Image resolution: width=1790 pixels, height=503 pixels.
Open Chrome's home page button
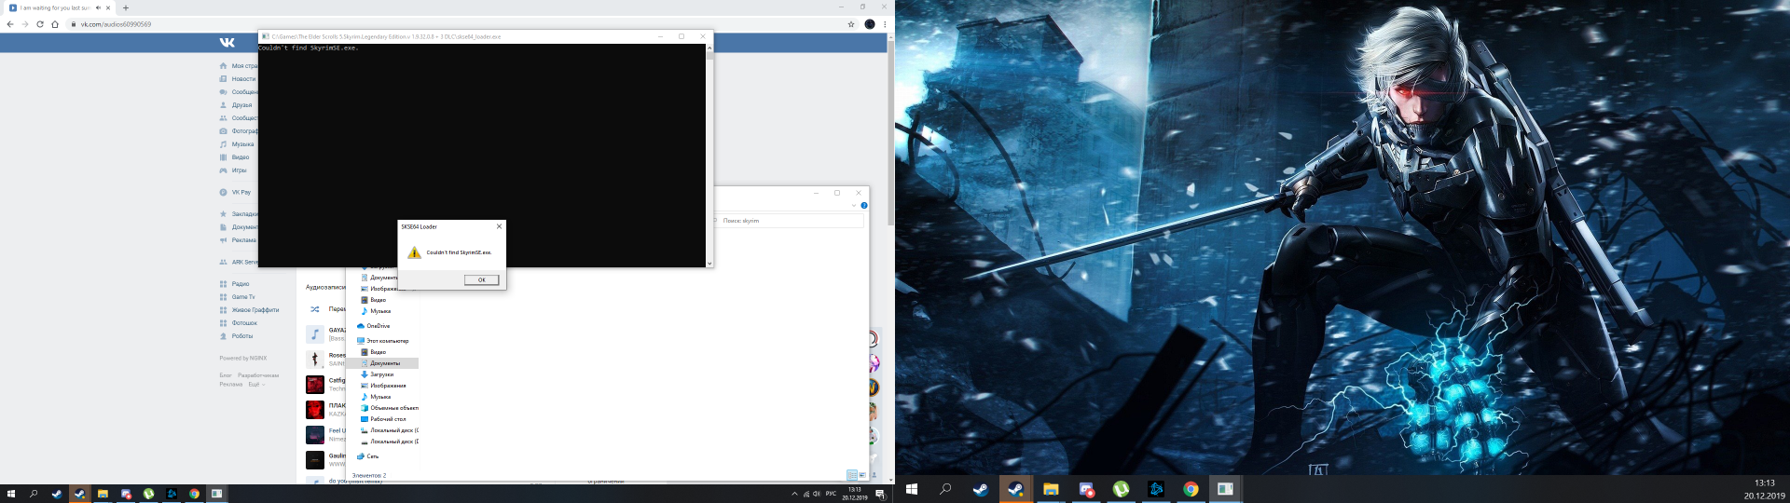(x=55, y=24)
